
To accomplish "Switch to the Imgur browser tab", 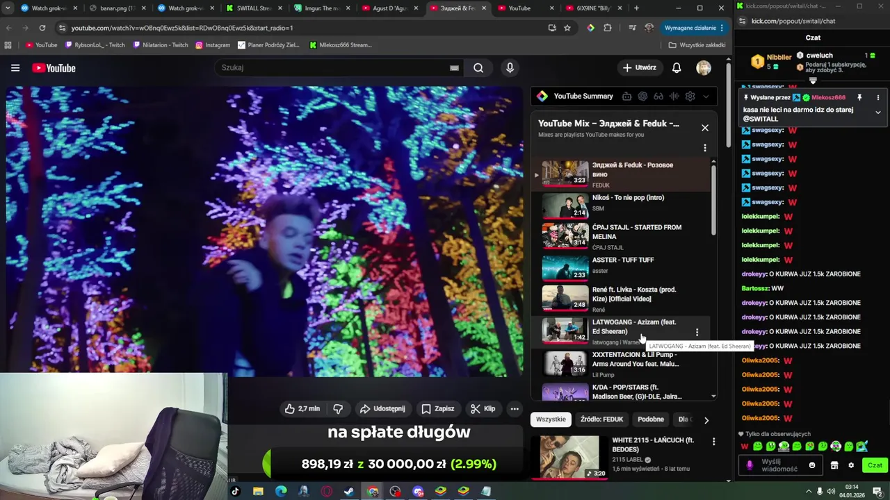I will 323,8.
